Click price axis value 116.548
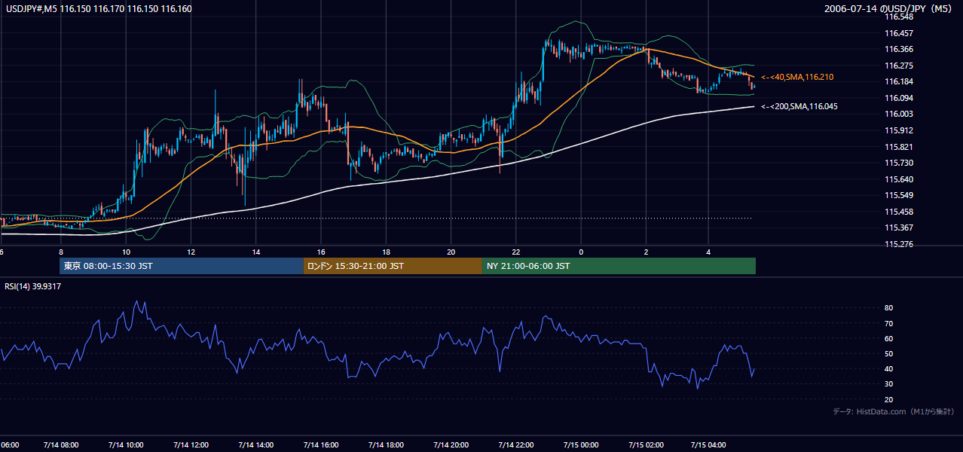The width and height of the screenshot is (963, 452). tap(900, 17)
